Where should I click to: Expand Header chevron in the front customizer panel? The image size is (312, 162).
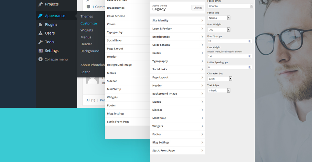(202, 86)
